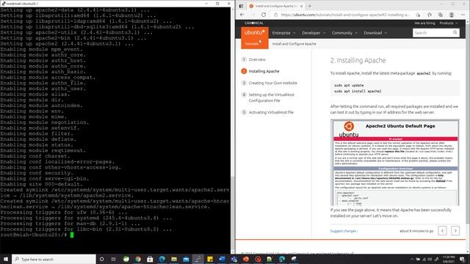Screen dimensions: 470x264
Task: Open the Suggest changes link
Action: click(x=344, y=231)
